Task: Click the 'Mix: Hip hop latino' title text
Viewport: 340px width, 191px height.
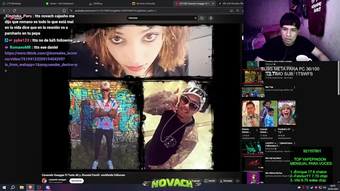Action: pyautogui.click(x=273, y=158)
